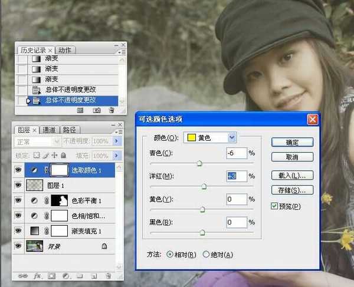
Task: Click the 载入 load button
Action: [x=292, y=176]
